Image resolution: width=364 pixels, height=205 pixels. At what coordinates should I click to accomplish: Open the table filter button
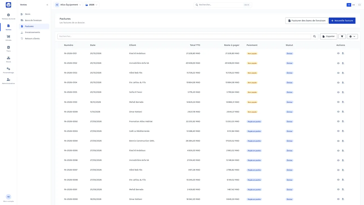[342, 36]
